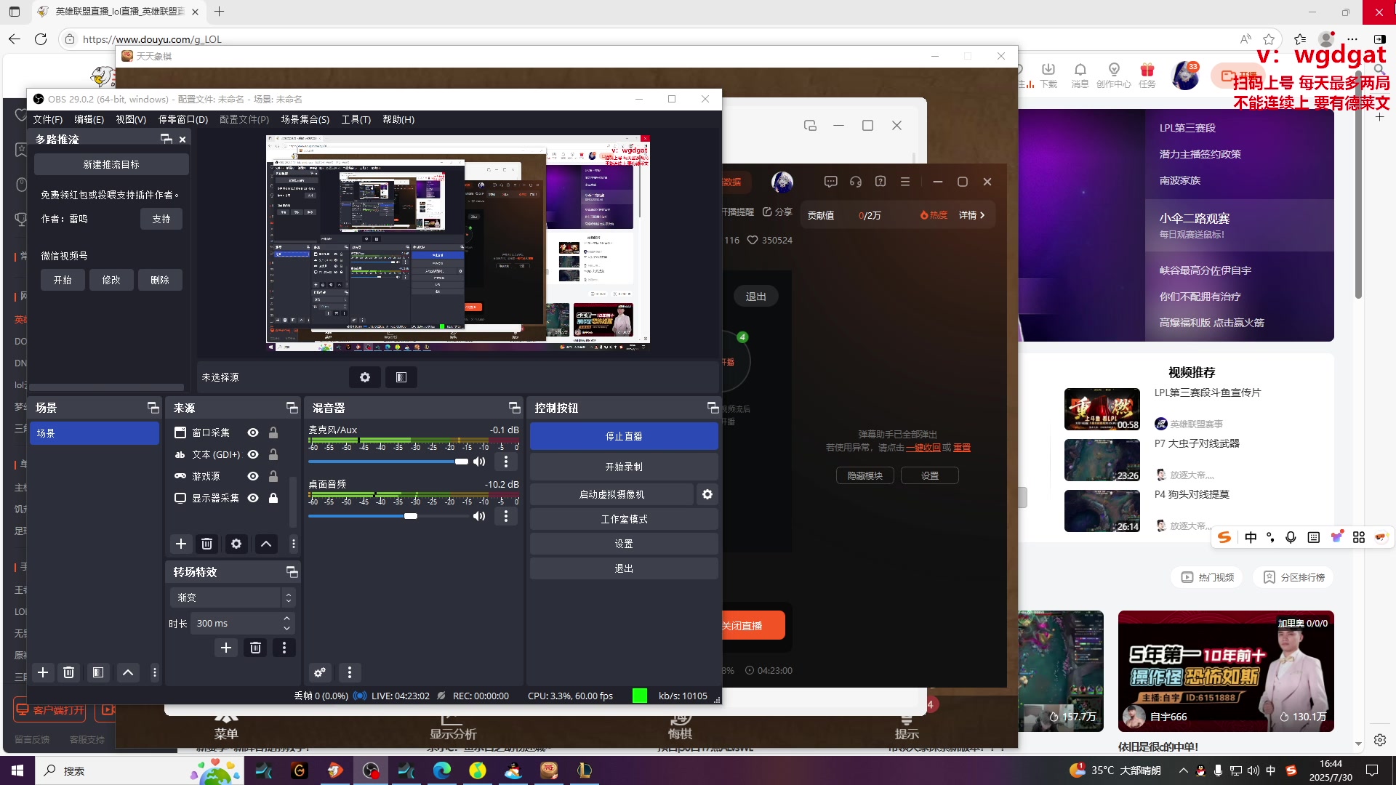Image resolution: width=1396 pixels, height=785 pixels.
Task: Increase the 300 ms transition duration
Action: coord(286,619)
